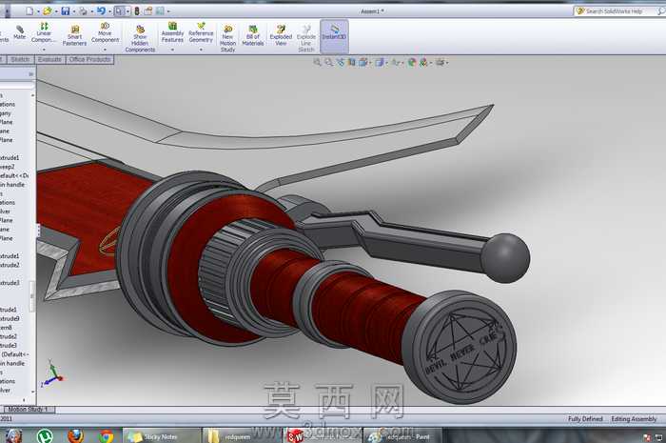The width and height of the screenshot is (666, 443).
Task: Select the Move Component tool
Action: click(105, 32)
